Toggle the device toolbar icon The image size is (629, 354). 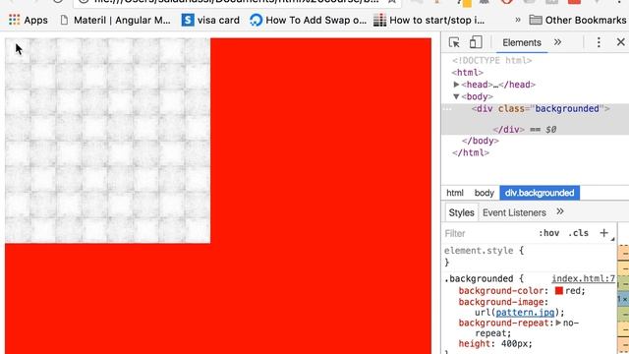pos(476,42)
